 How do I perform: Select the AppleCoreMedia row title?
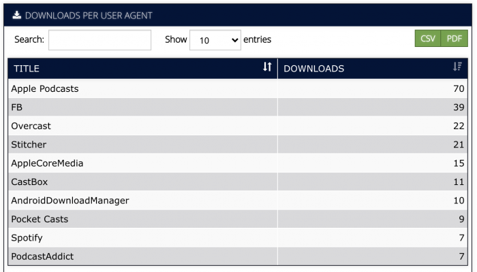tap(47, 163)
